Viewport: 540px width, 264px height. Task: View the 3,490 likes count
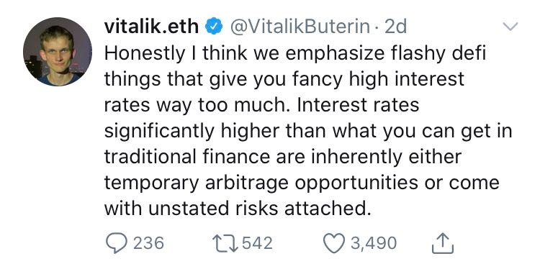[374, 243]
